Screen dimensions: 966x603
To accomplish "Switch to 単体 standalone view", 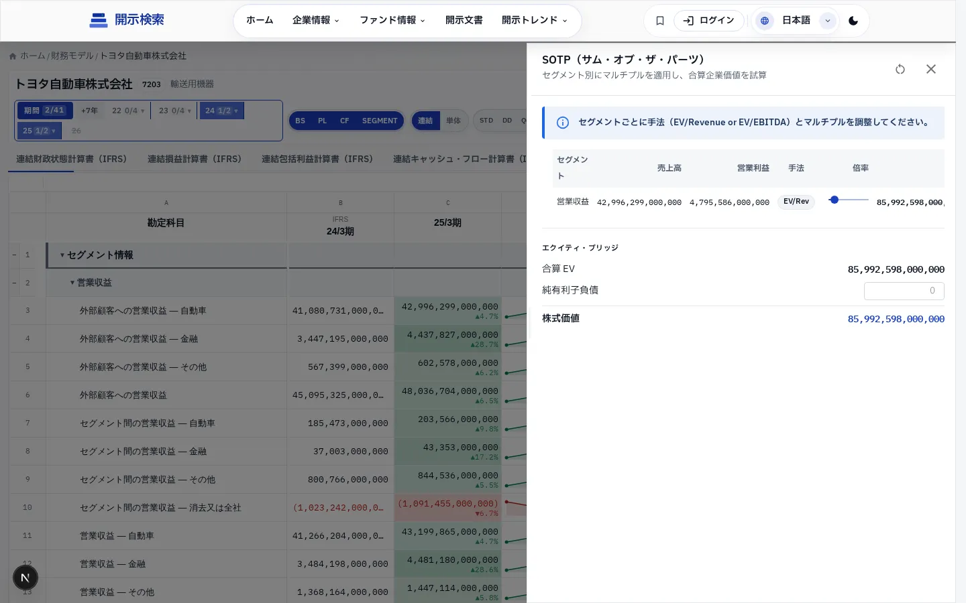I will 453,121.
